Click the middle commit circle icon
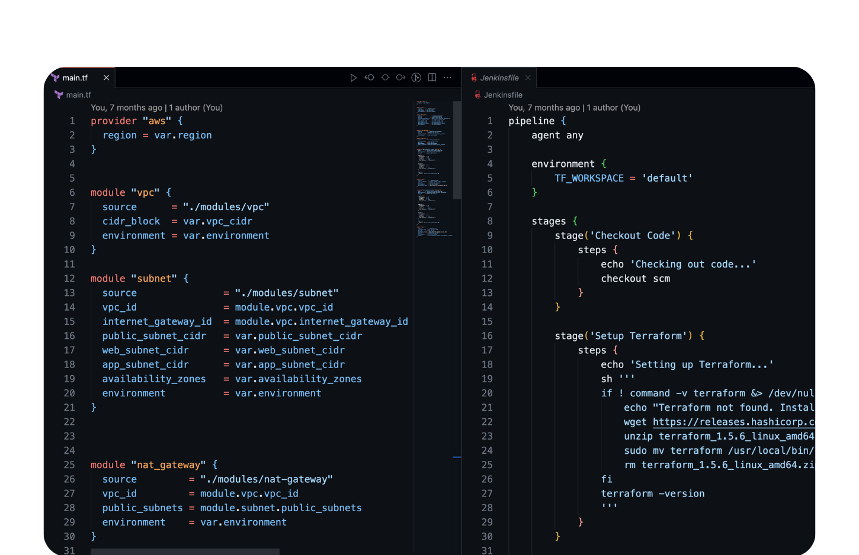Image resolution: width=859 pixels, height=555 pixels. [385, 78]
